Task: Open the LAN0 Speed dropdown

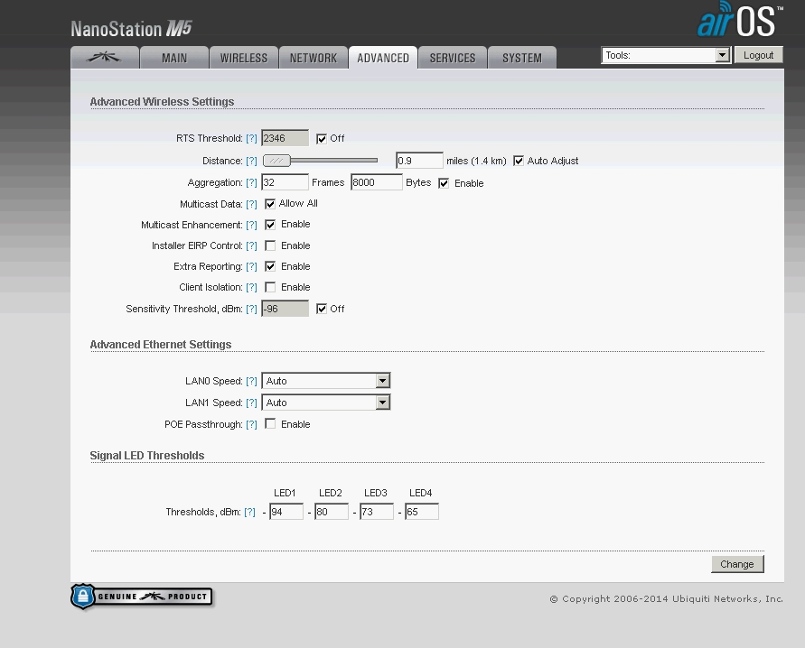Action: pos(326,381)
